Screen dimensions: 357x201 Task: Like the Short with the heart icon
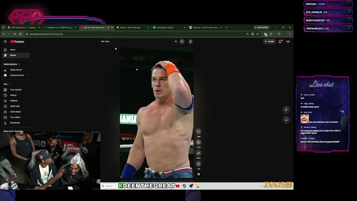[199, 132]
